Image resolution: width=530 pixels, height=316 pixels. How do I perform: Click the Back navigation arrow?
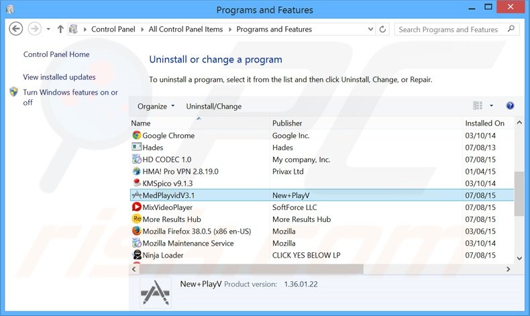click(16, 29)
